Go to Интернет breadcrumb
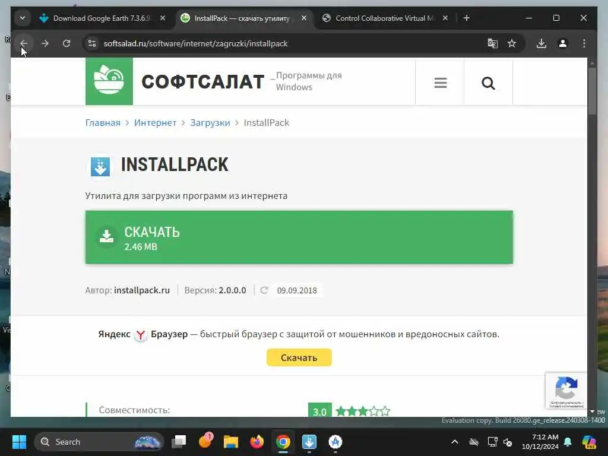The image size is (608, 456). coord(155,123)
